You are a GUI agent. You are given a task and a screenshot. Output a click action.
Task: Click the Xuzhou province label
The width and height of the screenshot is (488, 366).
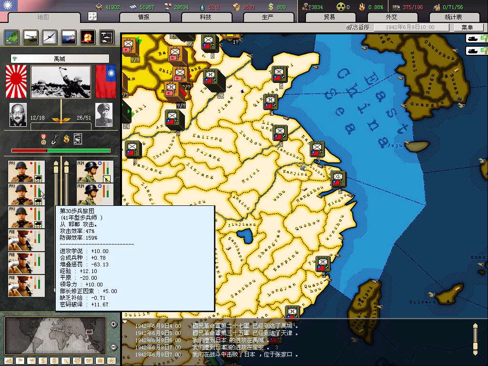point(251,138)
